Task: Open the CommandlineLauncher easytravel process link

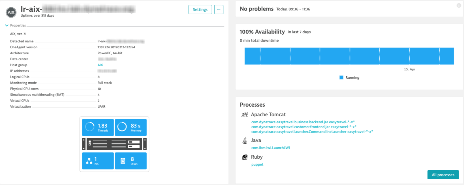Action: click(x=312, y=132)
